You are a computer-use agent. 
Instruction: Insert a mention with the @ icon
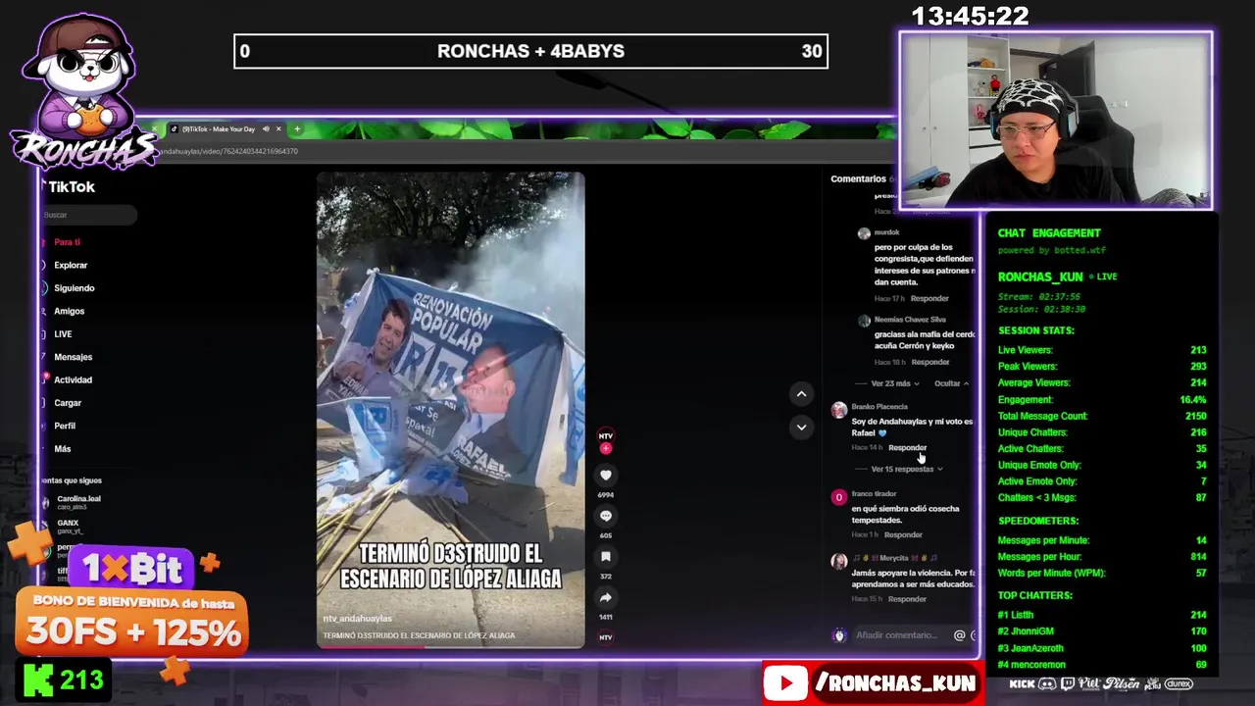959,635
